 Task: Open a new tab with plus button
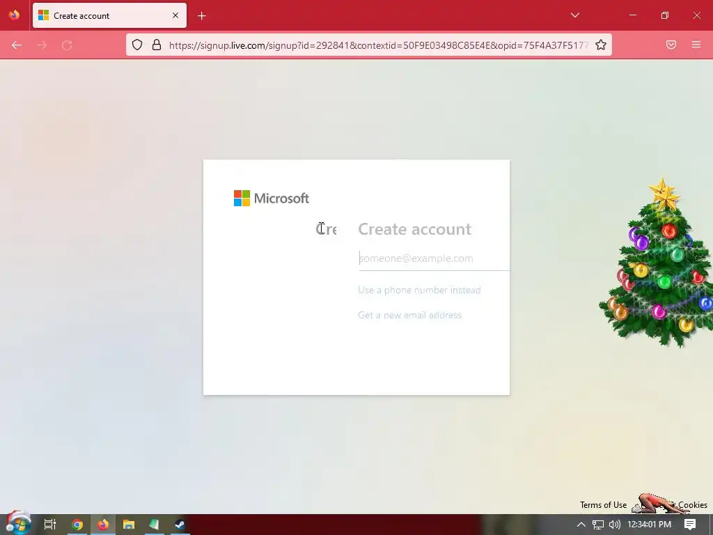202,16
